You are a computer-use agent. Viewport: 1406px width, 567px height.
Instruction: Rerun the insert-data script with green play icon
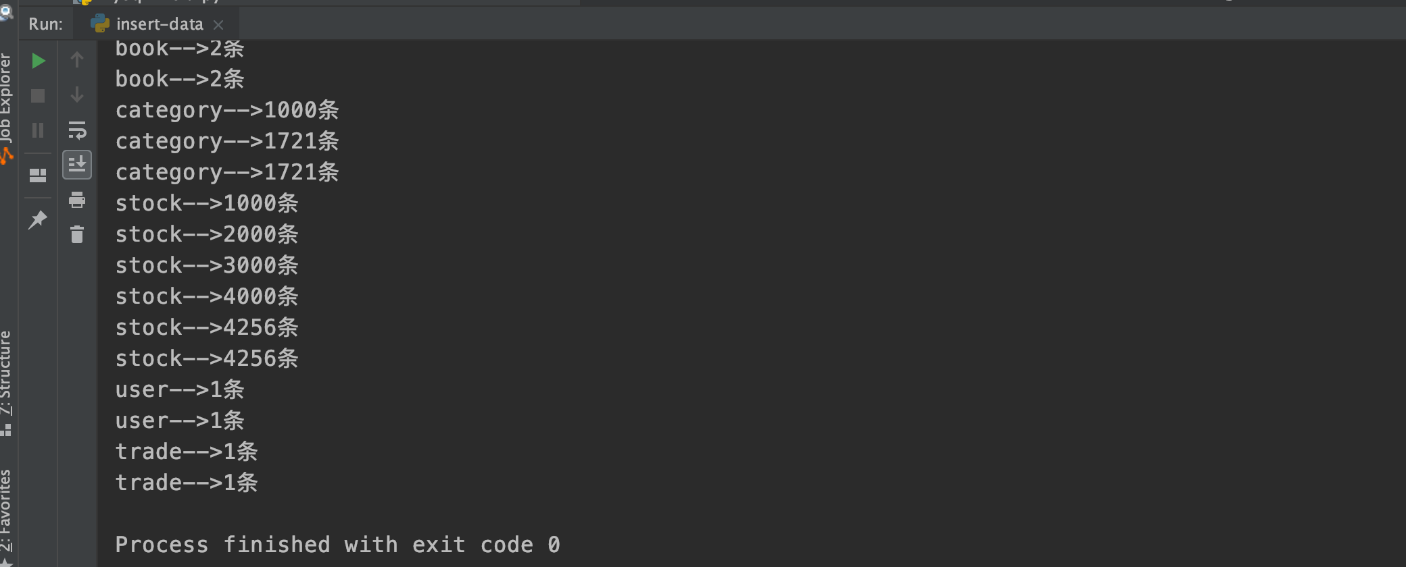pos(39,61)
